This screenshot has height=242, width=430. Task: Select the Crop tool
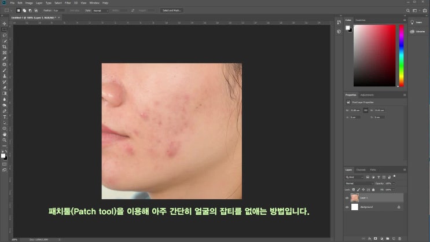(5, 46)
